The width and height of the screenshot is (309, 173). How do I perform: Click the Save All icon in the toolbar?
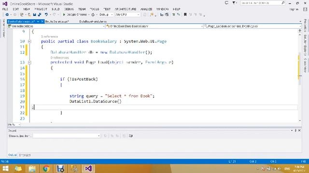click(40, 15)
